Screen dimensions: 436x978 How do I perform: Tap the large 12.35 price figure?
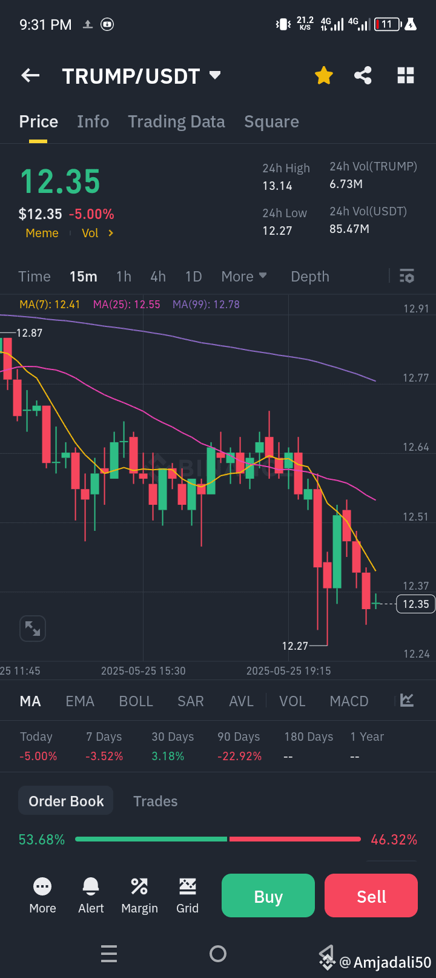click(x=60, y=182)
